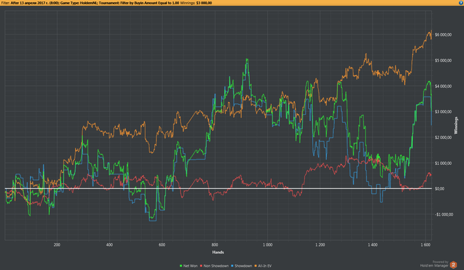Click the $5 000,00 y-axis label

[443, 61]
